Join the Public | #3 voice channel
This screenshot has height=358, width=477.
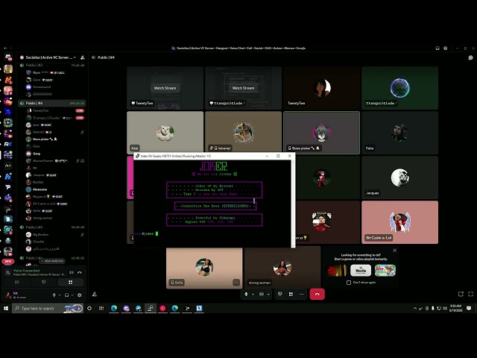click(51, 65)
